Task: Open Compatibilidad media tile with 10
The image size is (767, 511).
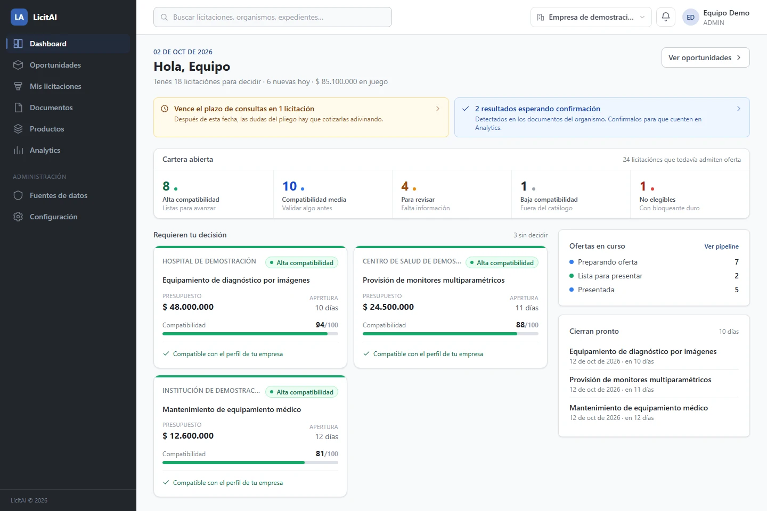Action: coord(333,194)
